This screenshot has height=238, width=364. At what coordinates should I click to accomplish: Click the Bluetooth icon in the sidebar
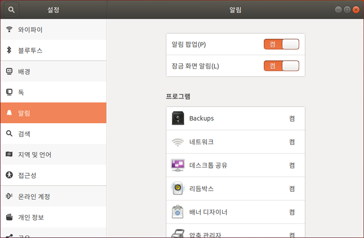click(x=9, y=50)
